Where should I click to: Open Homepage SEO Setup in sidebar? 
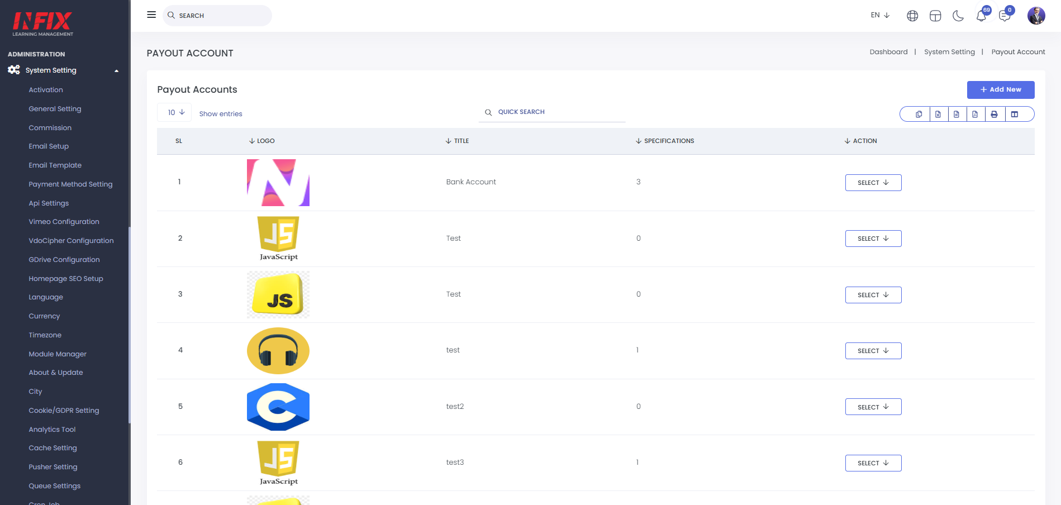pyautogui.click(x=66, y=279)
